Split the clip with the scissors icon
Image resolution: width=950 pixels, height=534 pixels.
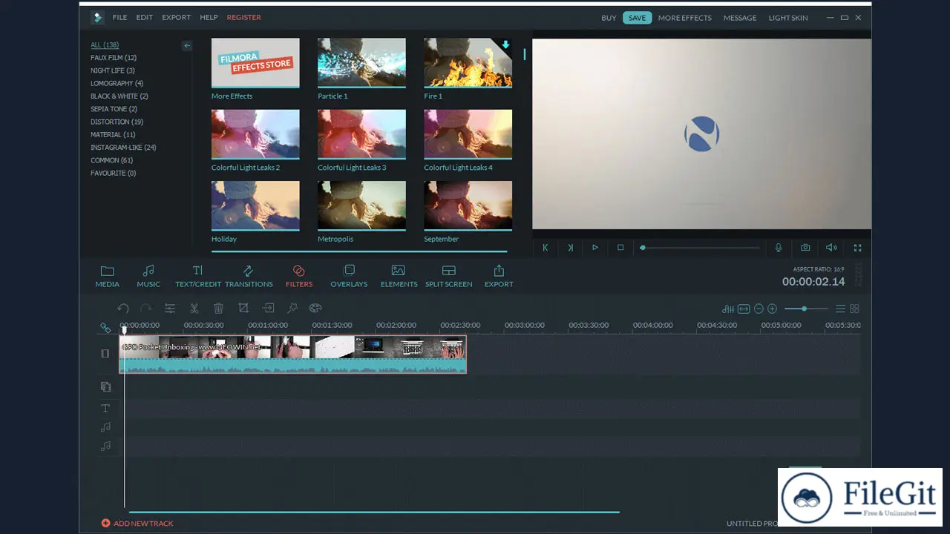point(194,309)
